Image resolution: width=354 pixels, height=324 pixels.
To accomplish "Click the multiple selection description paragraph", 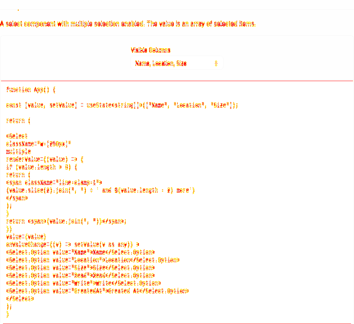I will point(128,24).
